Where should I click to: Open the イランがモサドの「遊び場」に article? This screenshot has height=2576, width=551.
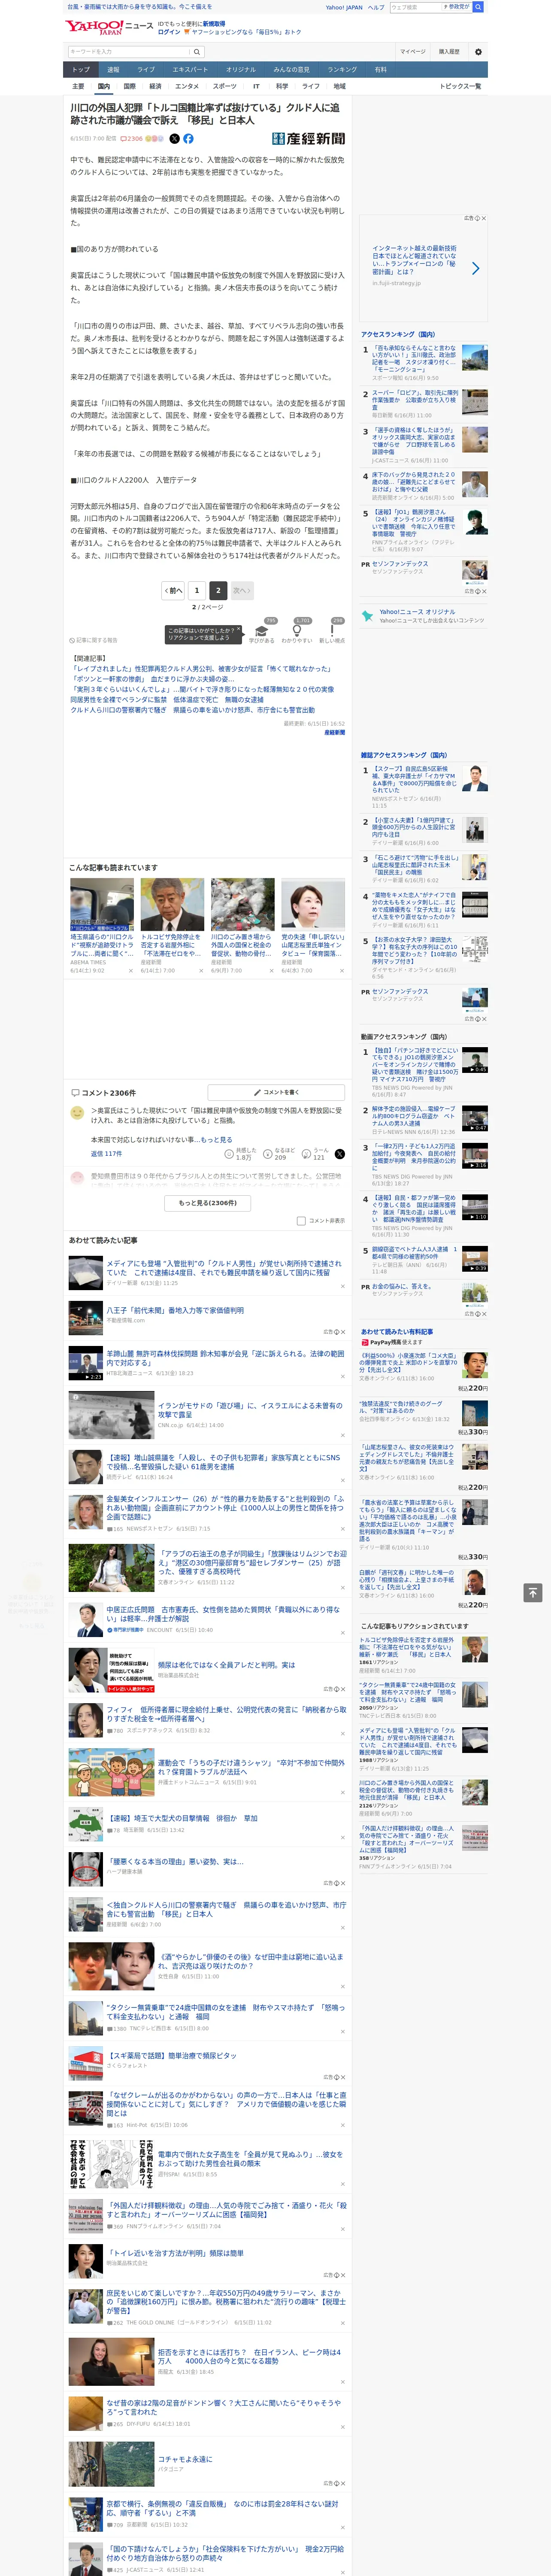point(250,1410)
